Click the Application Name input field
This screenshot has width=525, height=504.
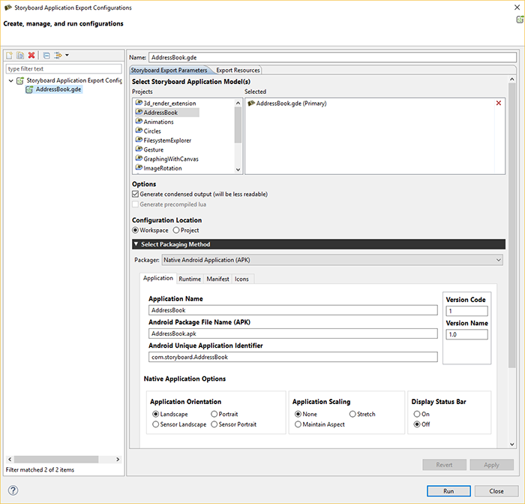tap(293, 310)
